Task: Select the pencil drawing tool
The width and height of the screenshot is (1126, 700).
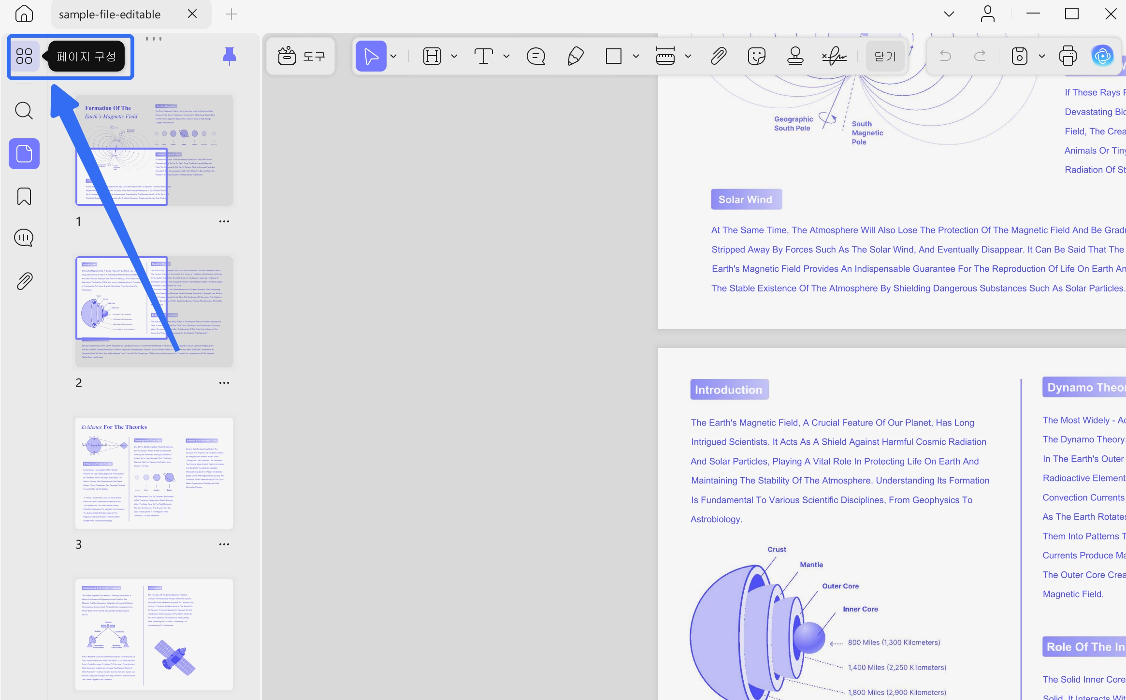Action: coord(575,56)
